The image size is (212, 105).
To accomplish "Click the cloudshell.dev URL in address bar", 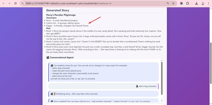I will coord(69,3).
